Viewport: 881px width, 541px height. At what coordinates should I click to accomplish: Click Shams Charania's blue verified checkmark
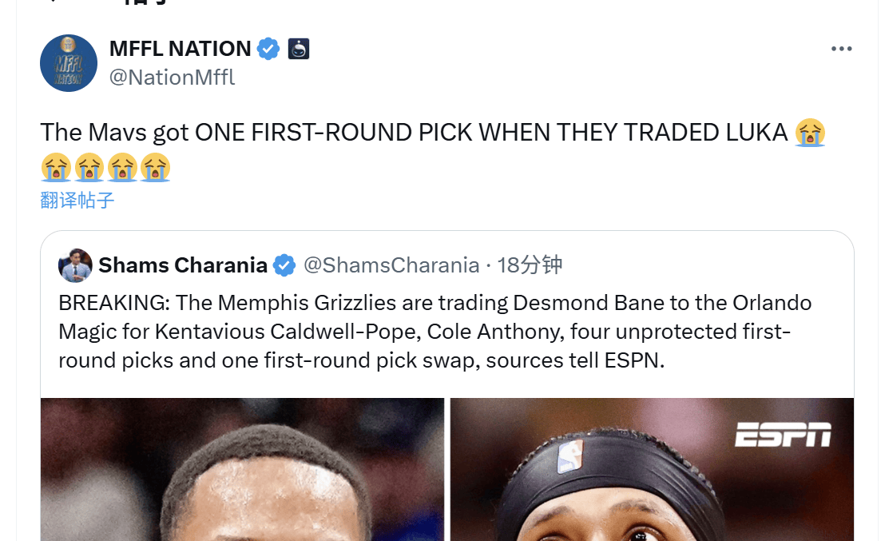[x=284, y=265]
